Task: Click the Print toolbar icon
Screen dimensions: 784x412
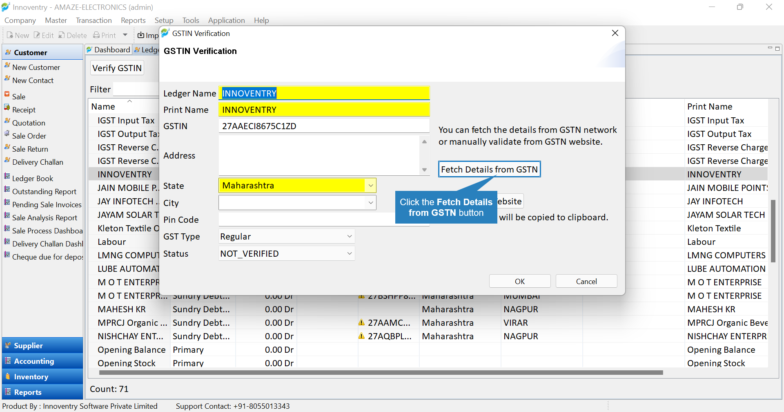Action: click(x=96, y=35)
